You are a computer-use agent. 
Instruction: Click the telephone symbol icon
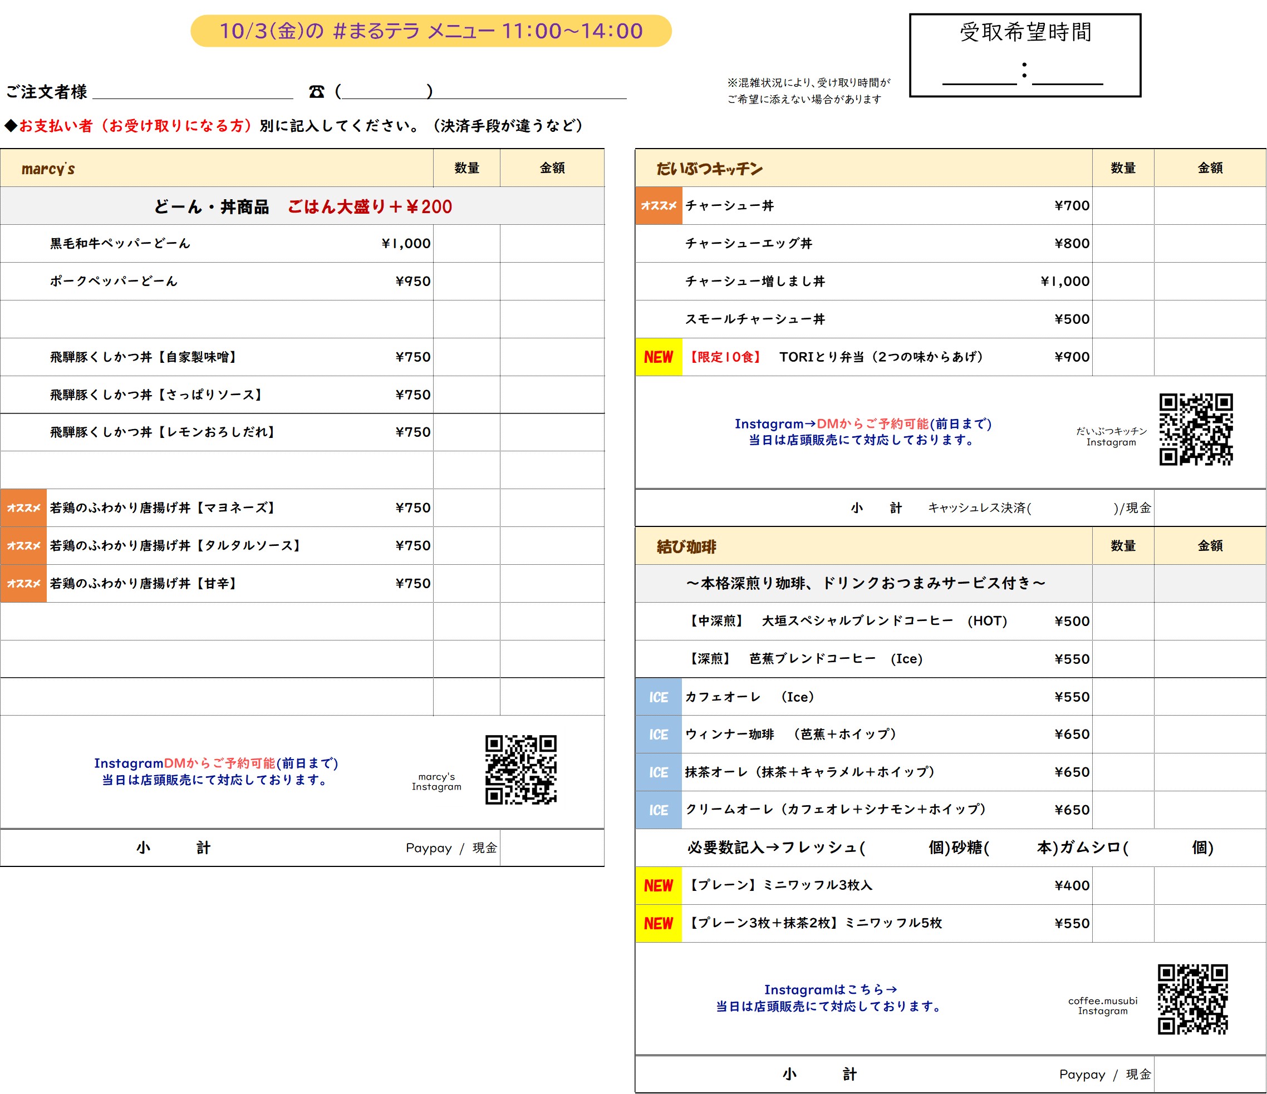[316, 92]
